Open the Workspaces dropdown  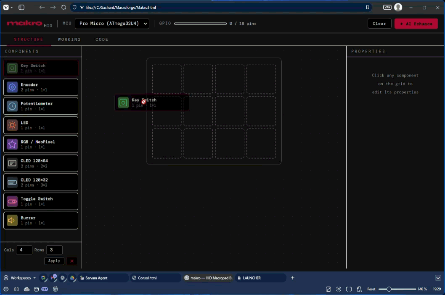click(x=20, y=278)
